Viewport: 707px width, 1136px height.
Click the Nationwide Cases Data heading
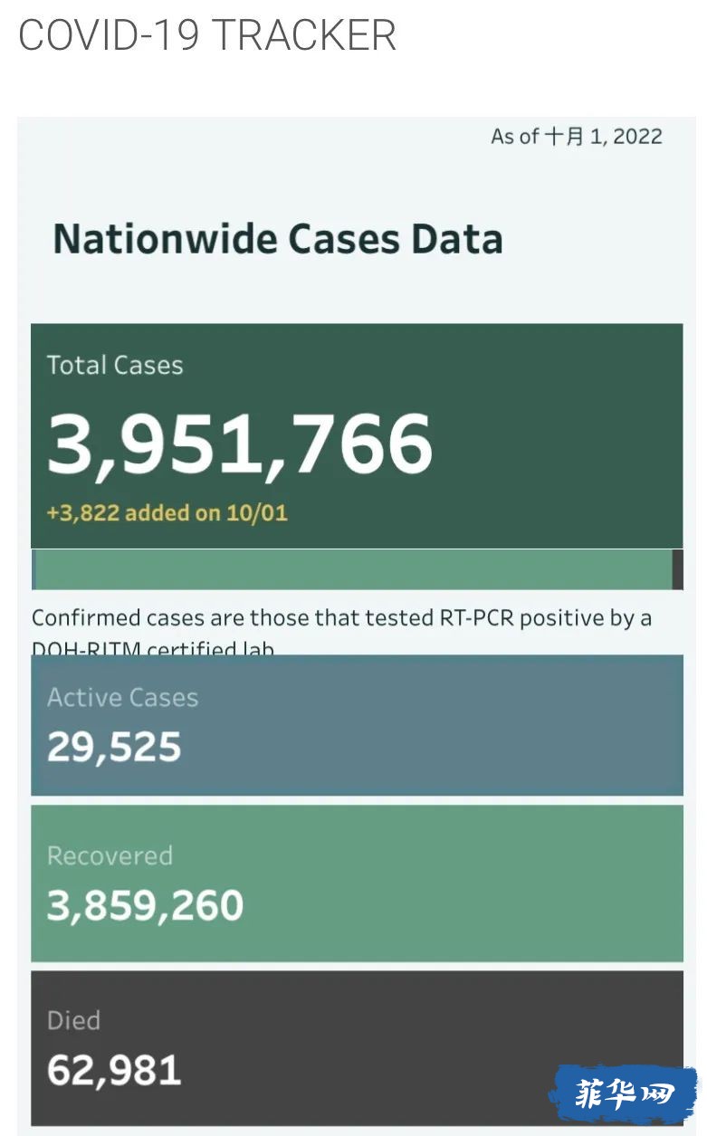(278, 239)
